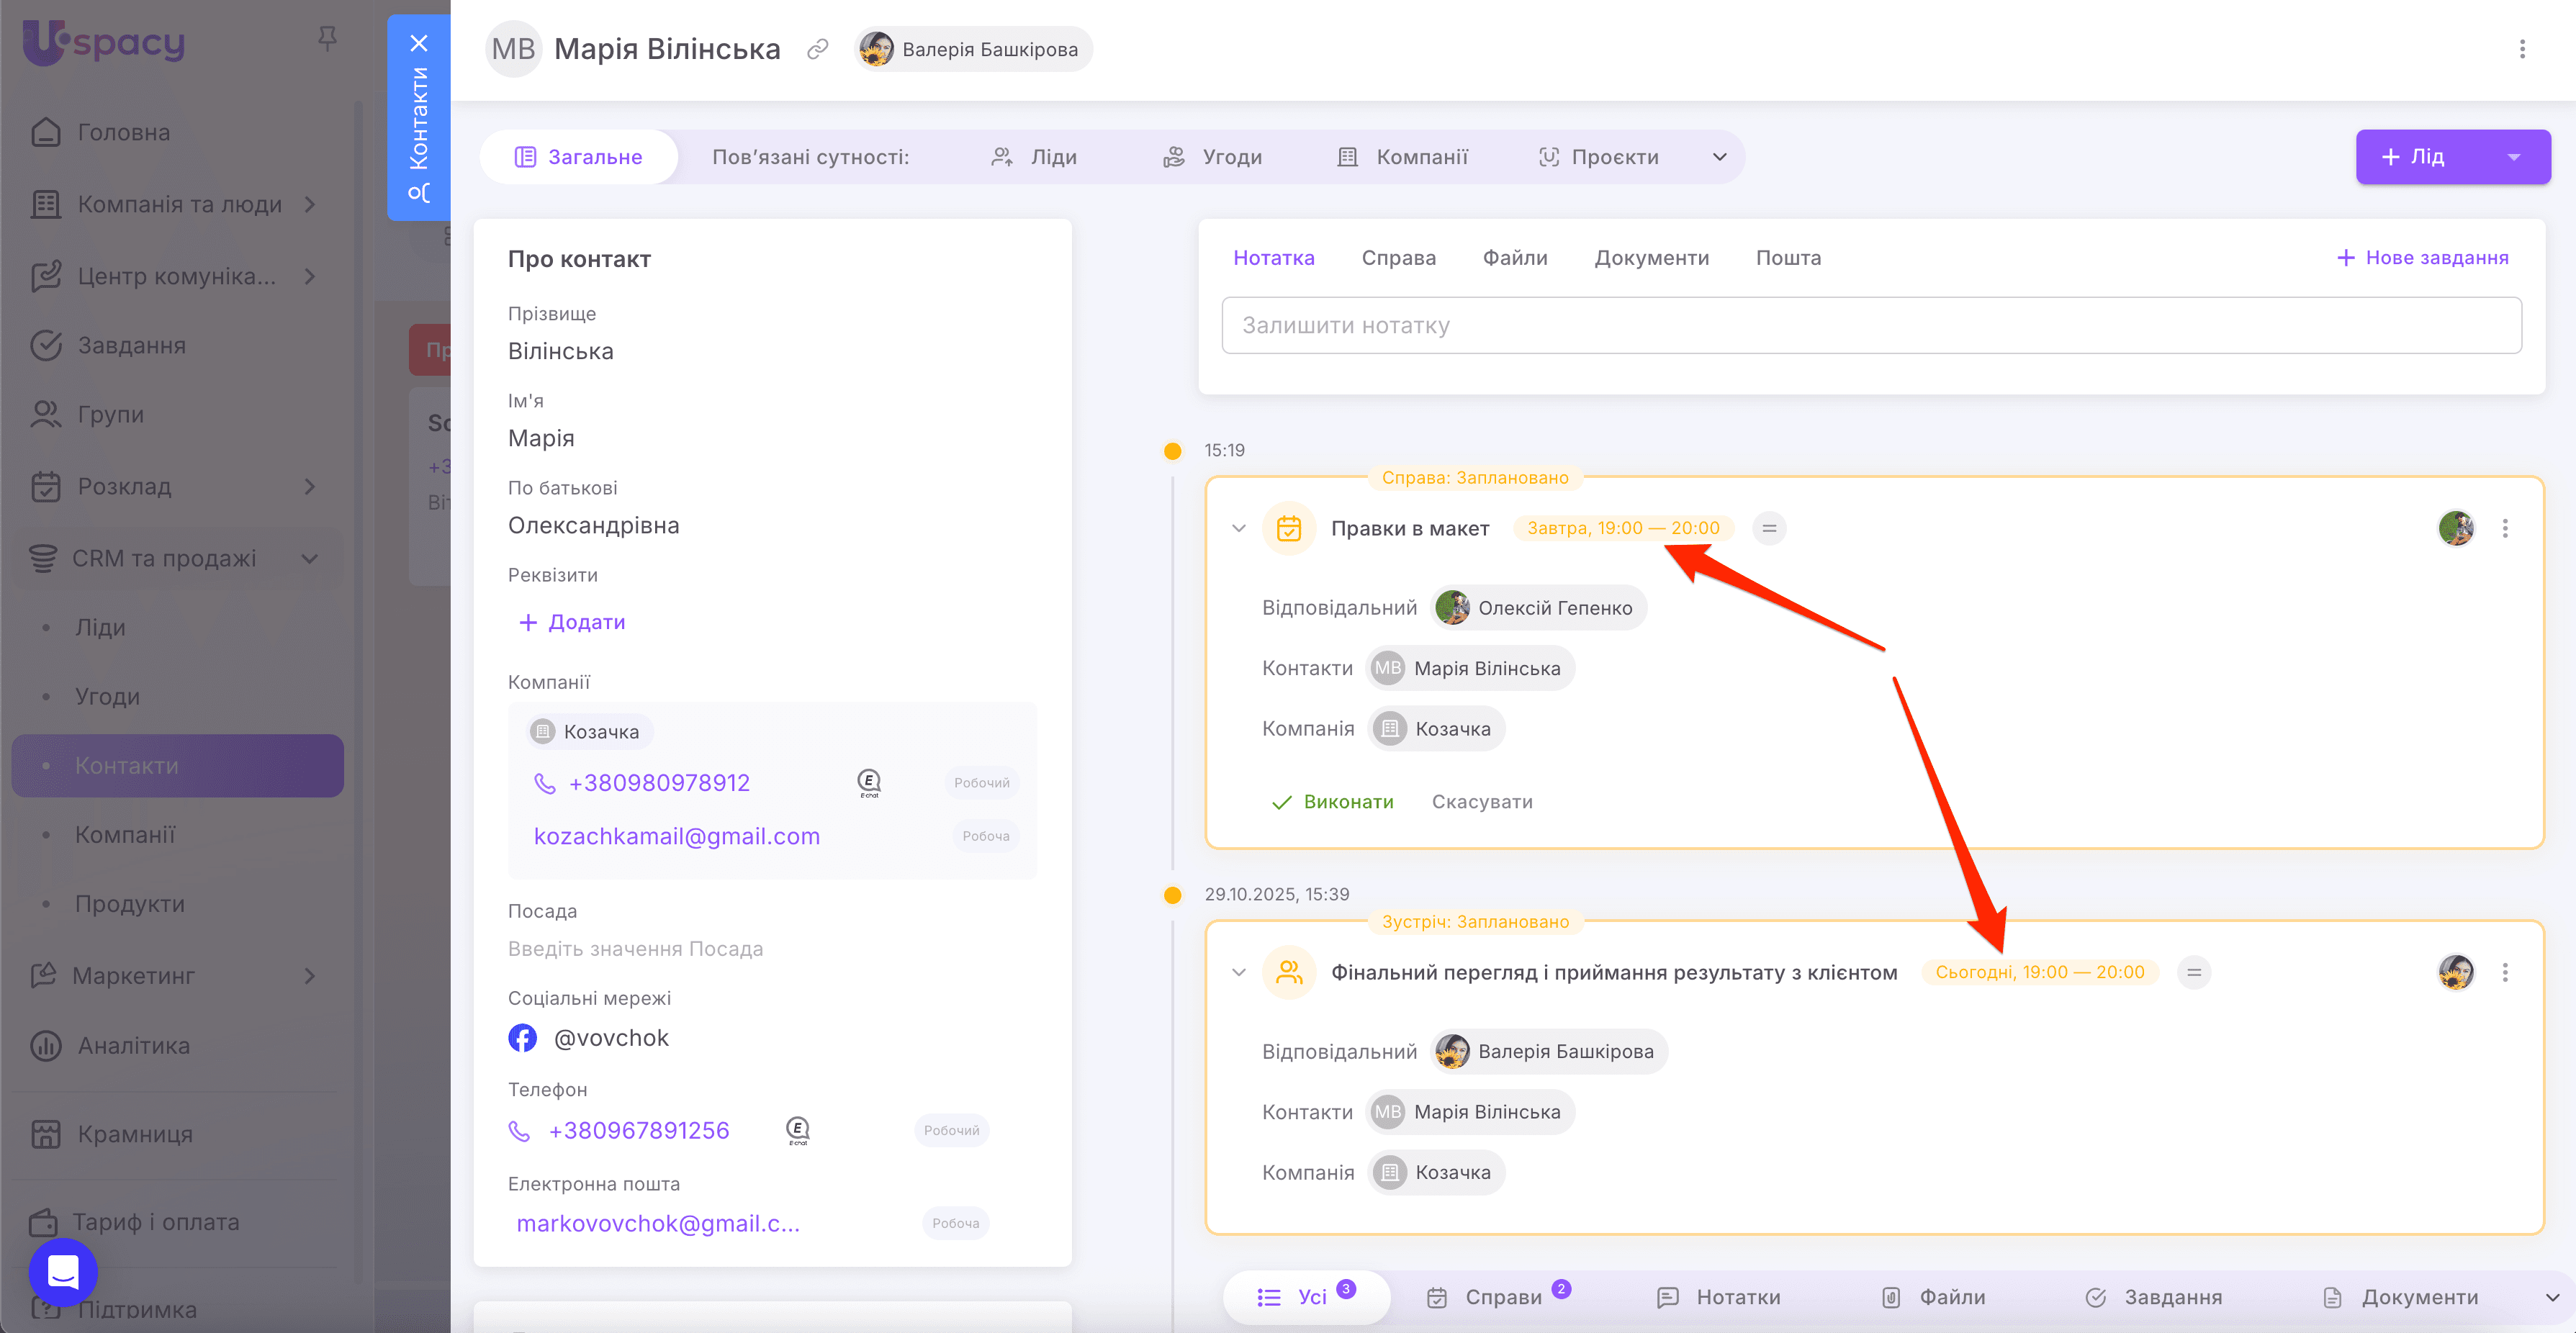Switch to Загальне tab
The image size is (2576, 1333).
click(579, 157)
